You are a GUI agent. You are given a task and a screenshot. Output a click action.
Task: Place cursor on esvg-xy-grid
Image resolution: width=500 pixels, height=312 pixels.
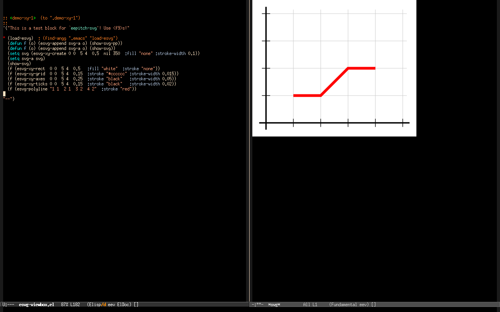(30, 74)
